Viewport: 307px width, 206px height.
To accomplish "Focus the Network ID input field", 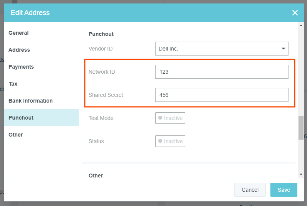I will pyautogui.click(x=221, y=72).
